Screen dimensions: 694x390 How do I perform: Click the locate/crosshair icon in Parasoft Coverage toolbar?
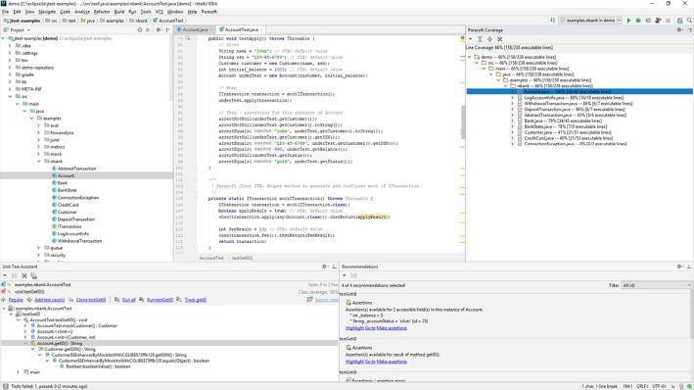pyautogui.click(x=489, y=39)
